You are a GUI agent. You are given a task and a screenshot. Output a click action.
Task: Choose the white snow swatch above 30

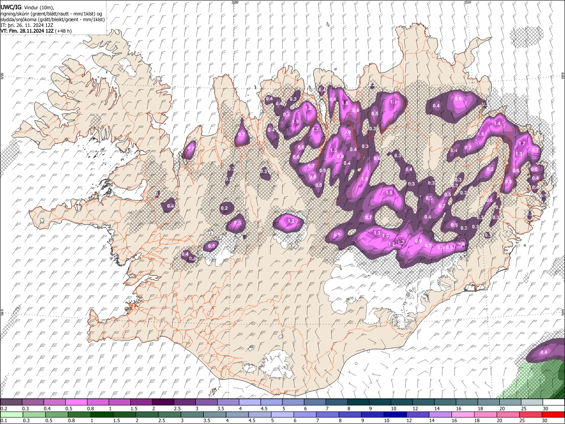click(554, 402)
